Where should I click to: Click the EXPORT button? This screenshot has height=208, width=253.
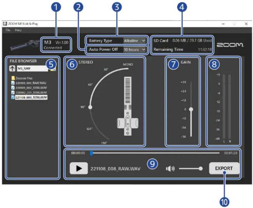click(224, 168)
